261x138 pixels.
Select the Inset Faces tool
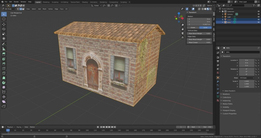pos(4,59)
